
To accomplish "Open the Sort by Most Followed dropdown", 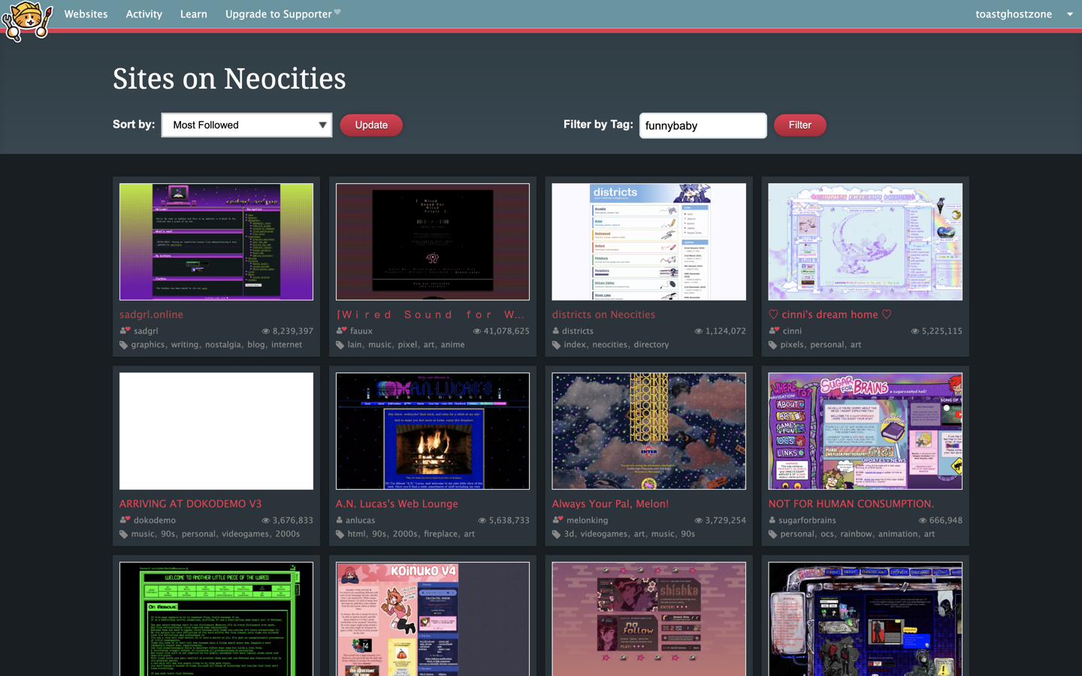I will click(246, 125).
